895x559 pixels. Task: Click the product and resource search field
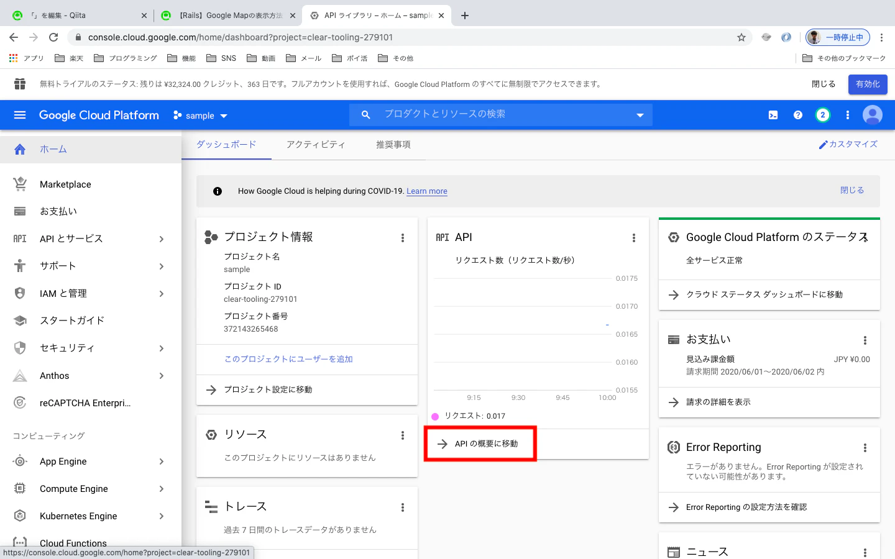(x=501, y=114)
